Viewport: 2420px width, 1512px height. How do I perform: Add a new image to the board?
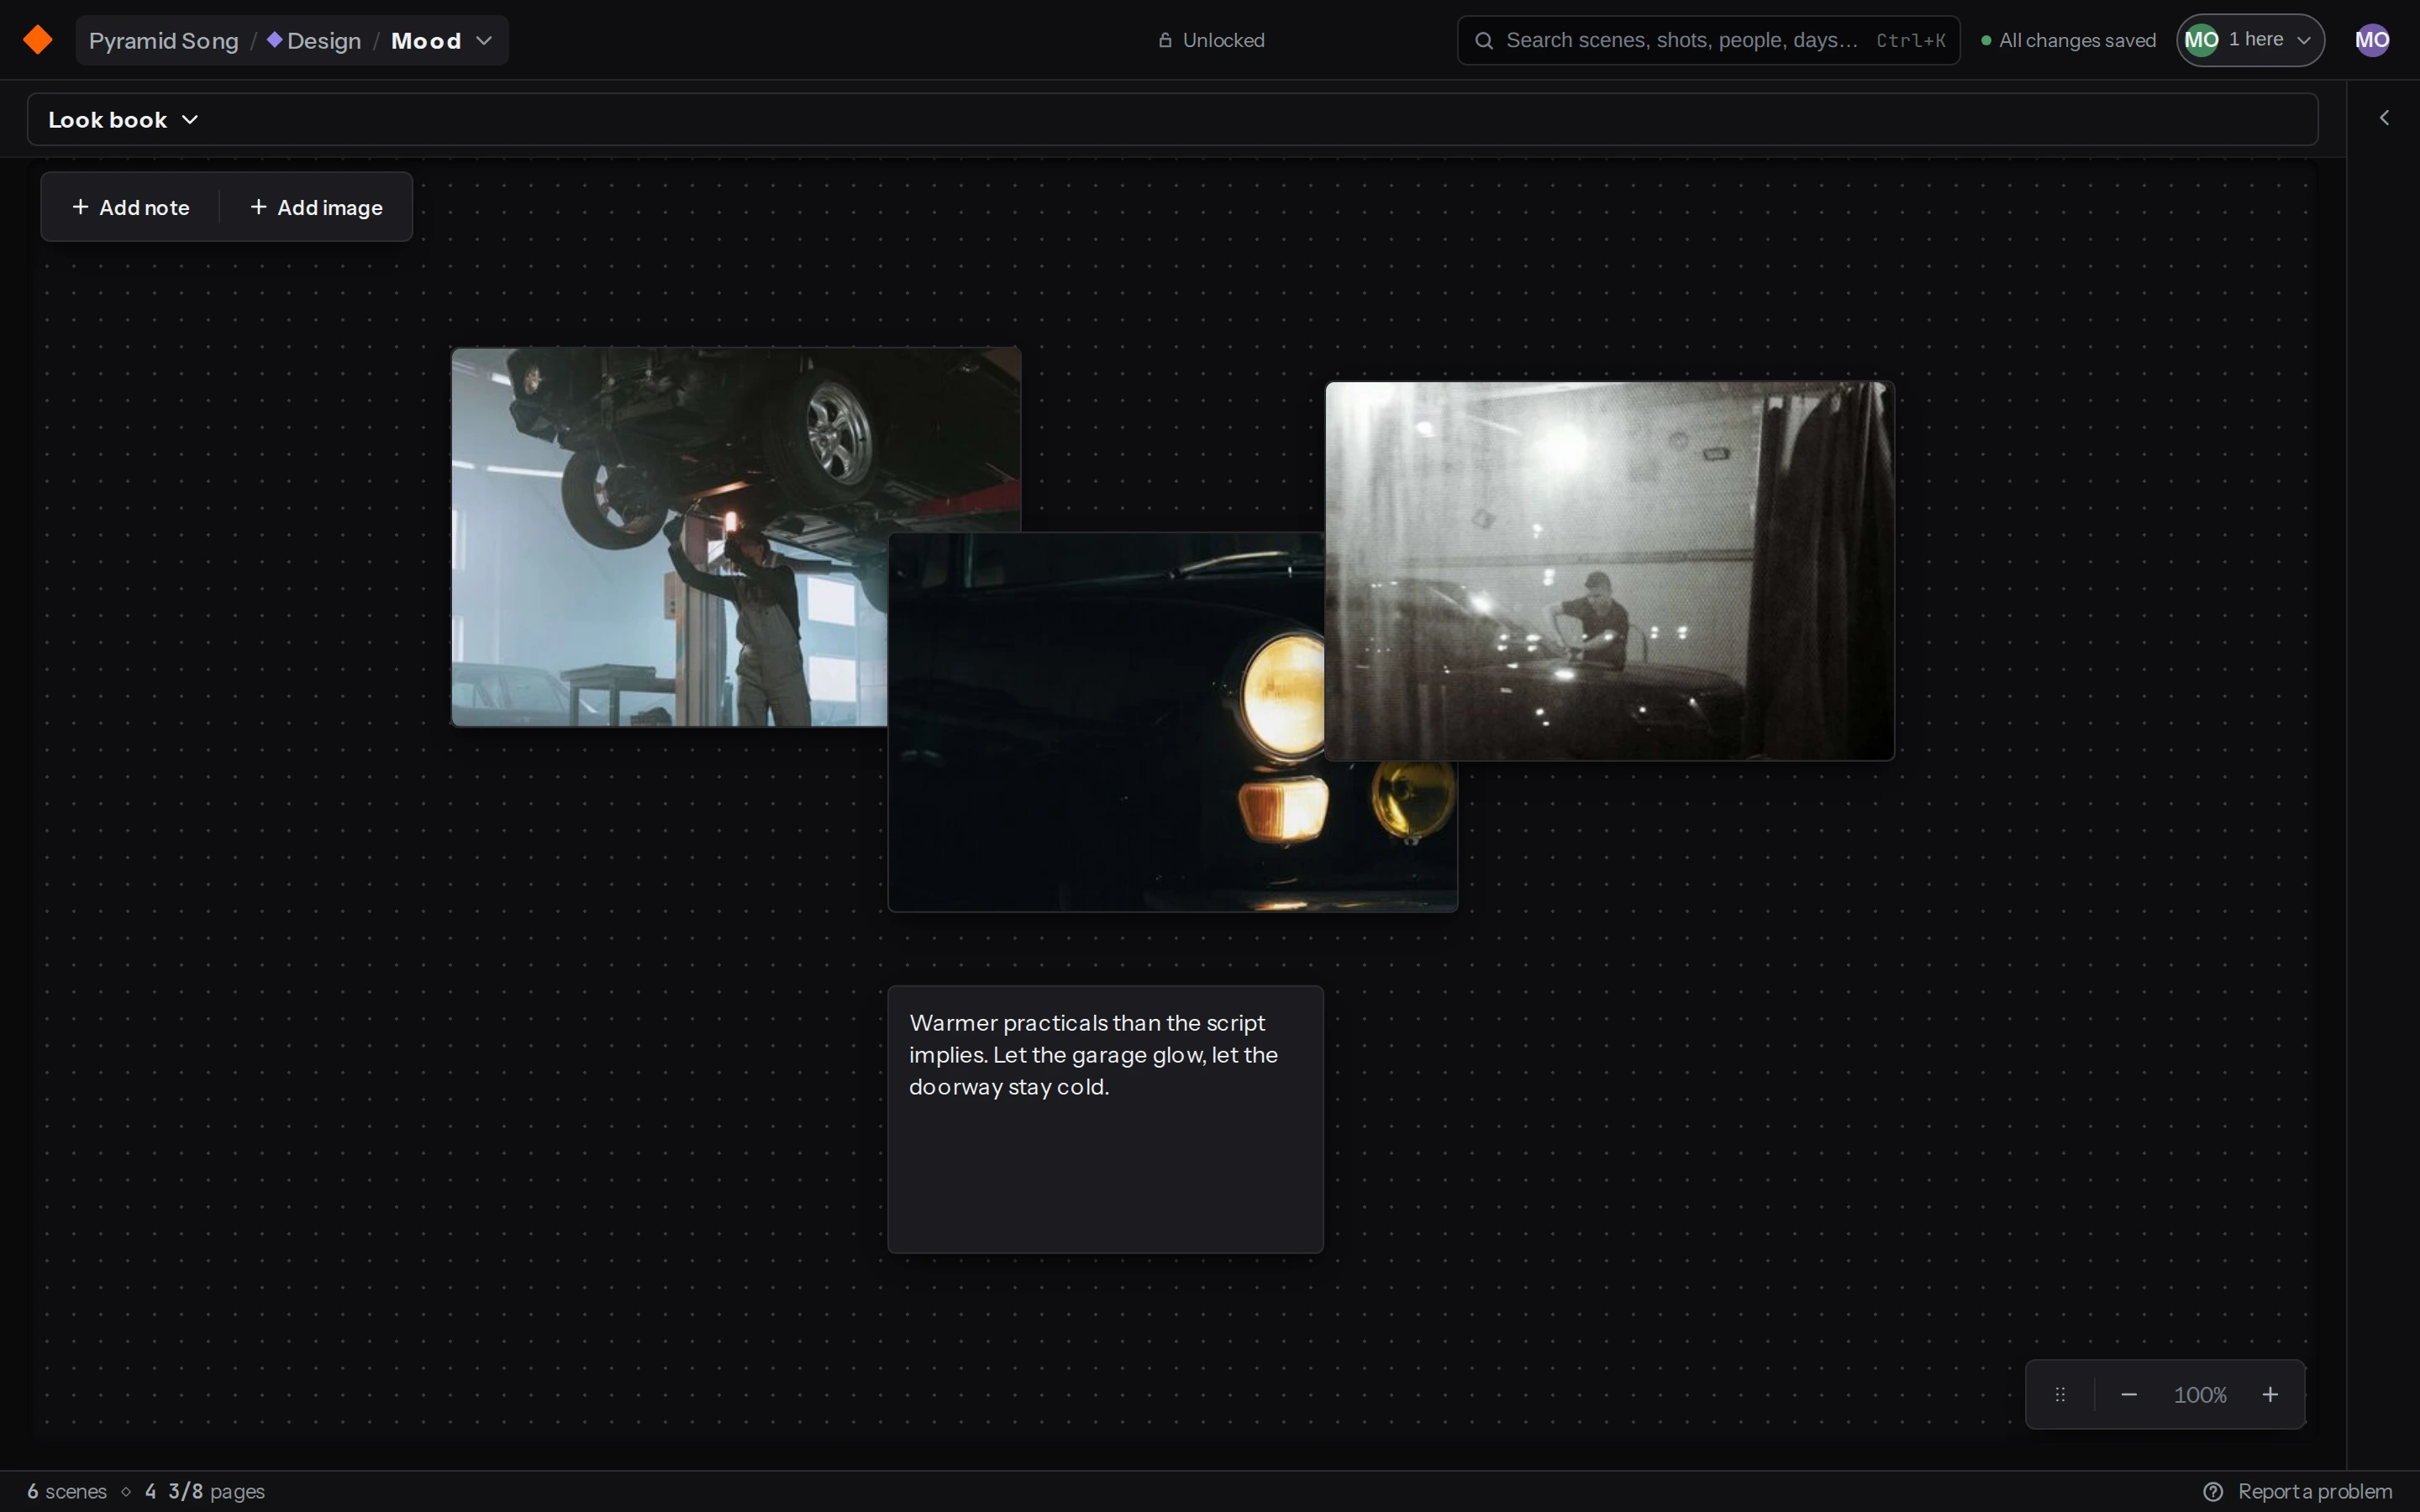[x=316, y=207]
